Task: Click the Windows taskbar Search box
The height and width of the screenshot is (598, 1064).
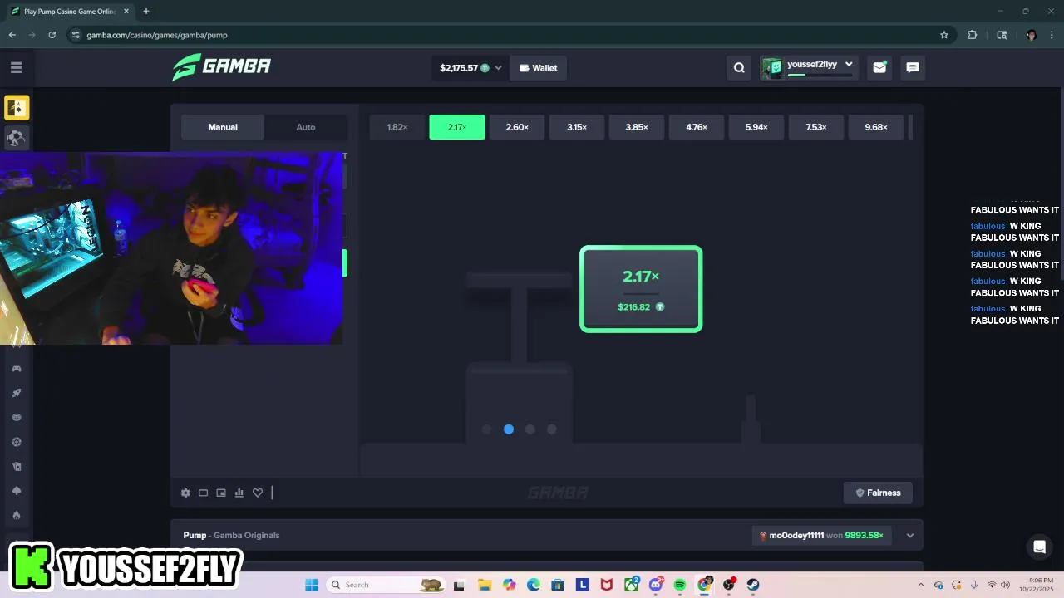Action: click(387, 585)
